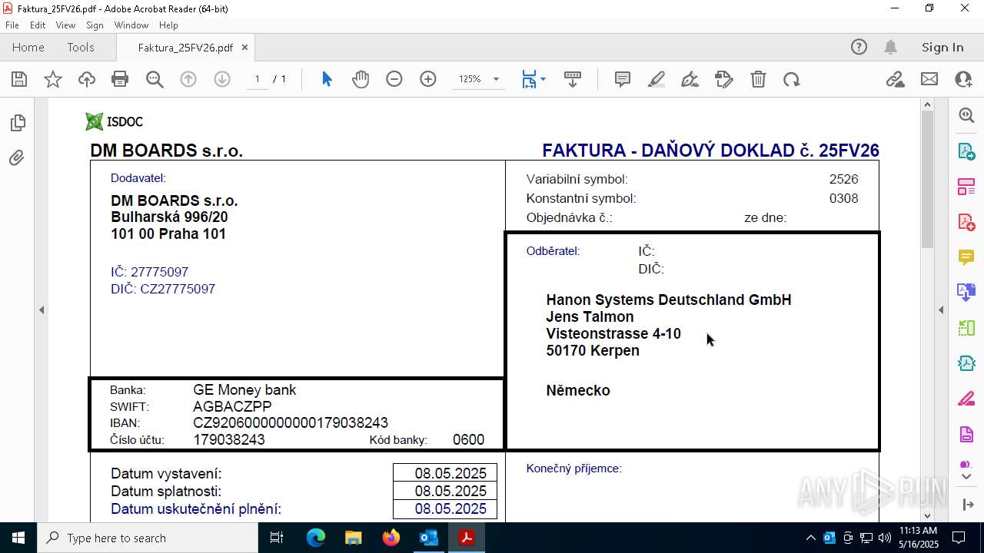Print the document via printer icon

(x=120, y=79)
